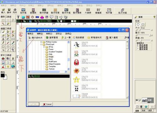This screenshot has width=157, height=113.
Task: Expand the $Tmp folder
Action: [44, 47]
